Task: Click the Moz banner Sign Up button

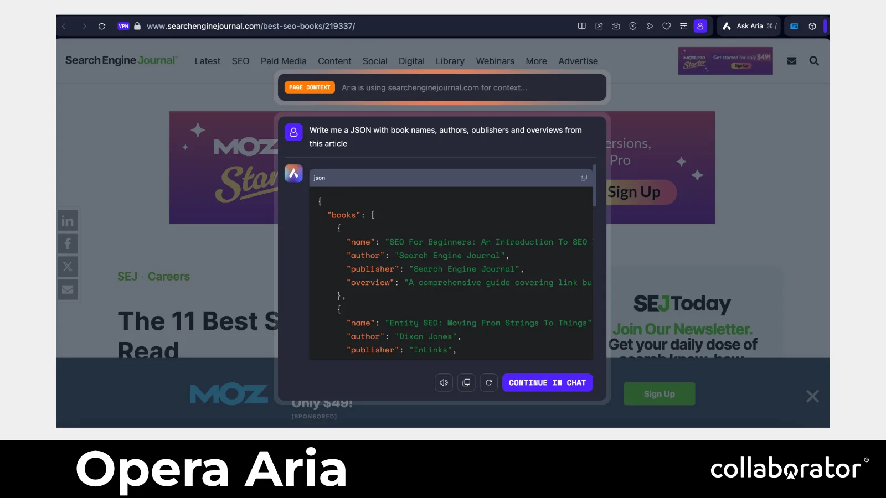Action: point(641,192)
